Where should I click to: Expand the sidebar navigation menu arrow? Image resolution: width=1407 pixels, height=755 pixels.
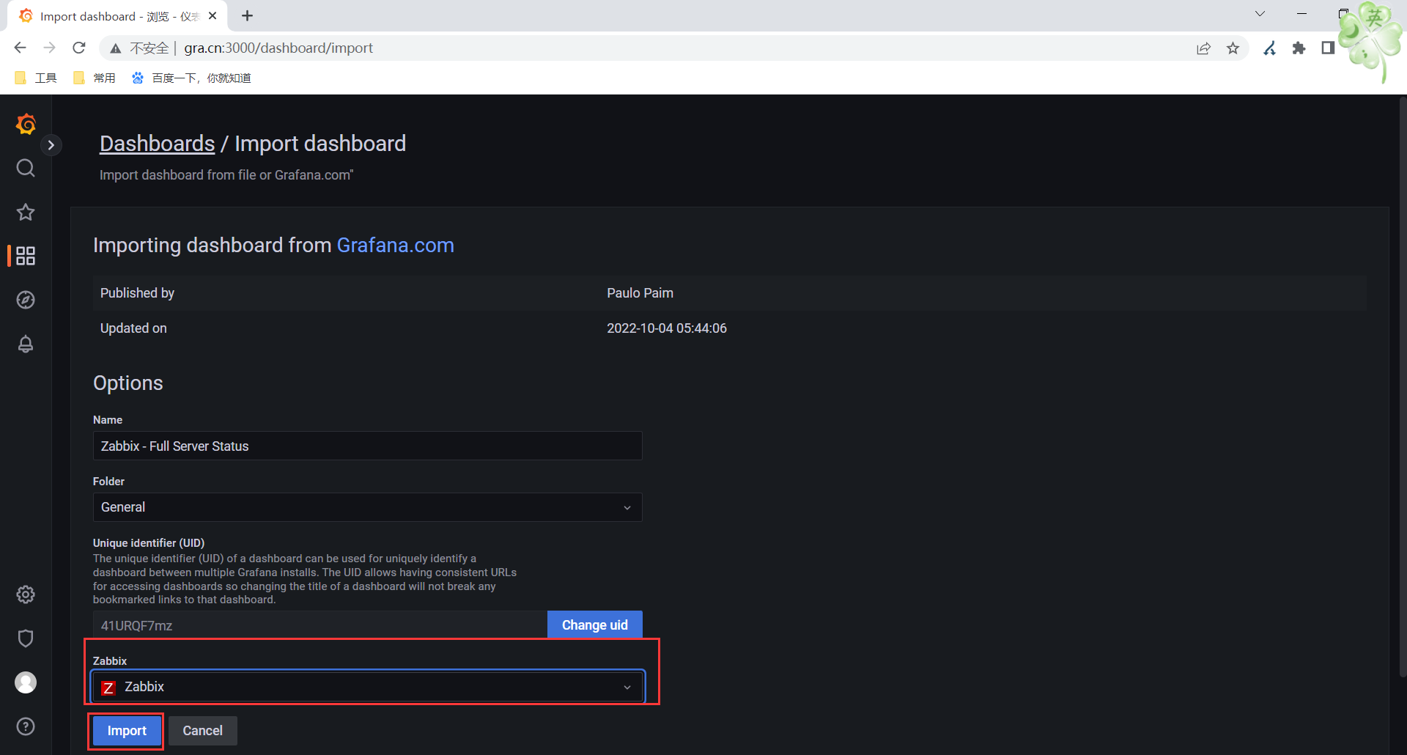pyautogui.click(x=51, y=145)
